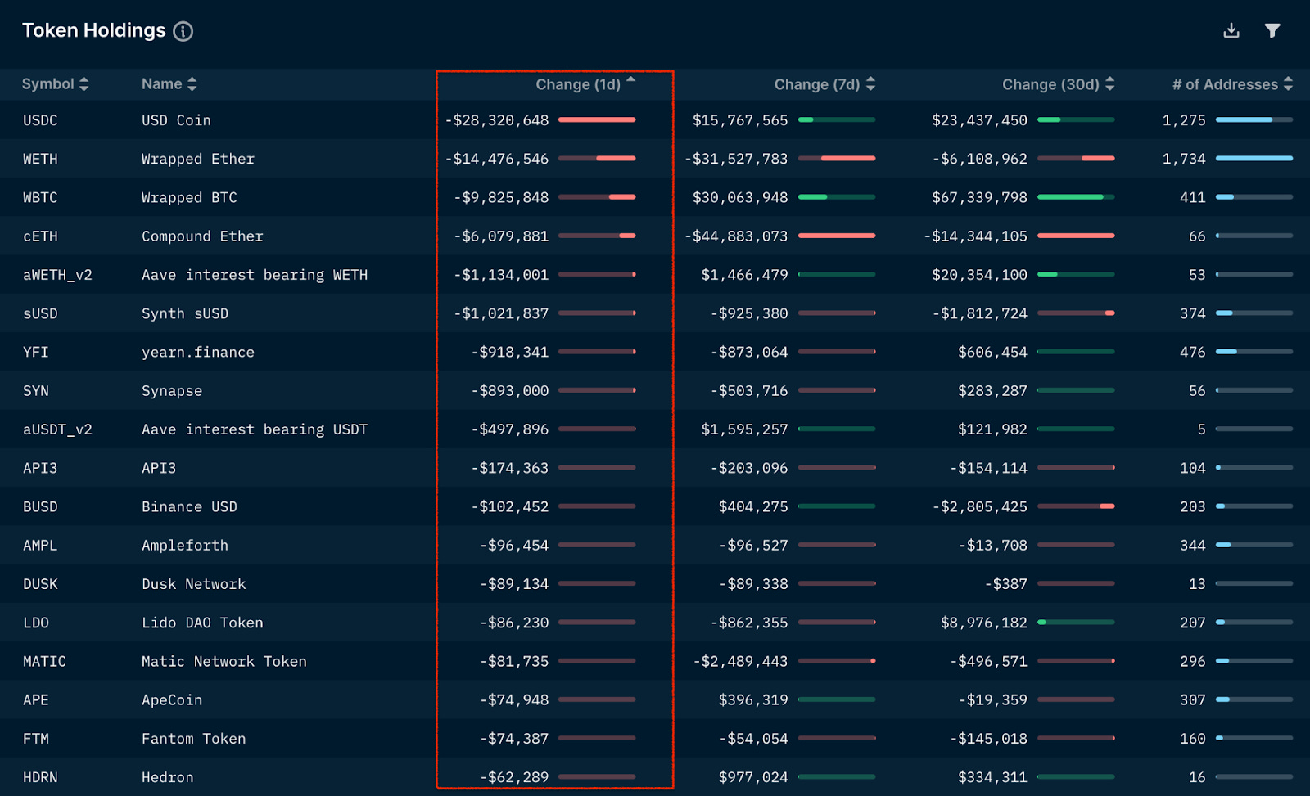Click the $67,339,798 30d change value
Screen dimensions: 1310x796
(979, 197)
